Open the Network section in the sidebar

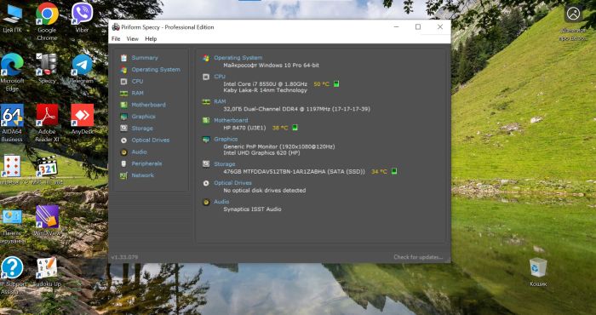click(142, 175)
